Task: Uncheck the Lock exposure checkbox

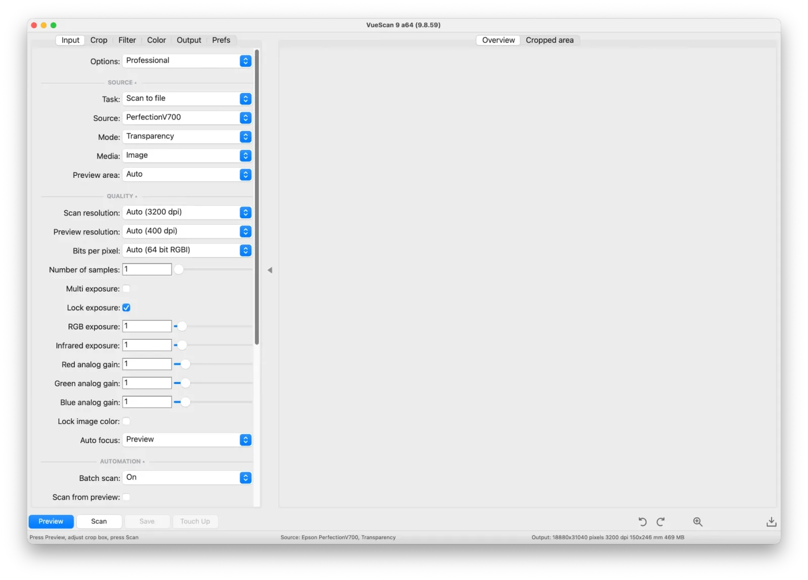Action: [x=126, y=308]
